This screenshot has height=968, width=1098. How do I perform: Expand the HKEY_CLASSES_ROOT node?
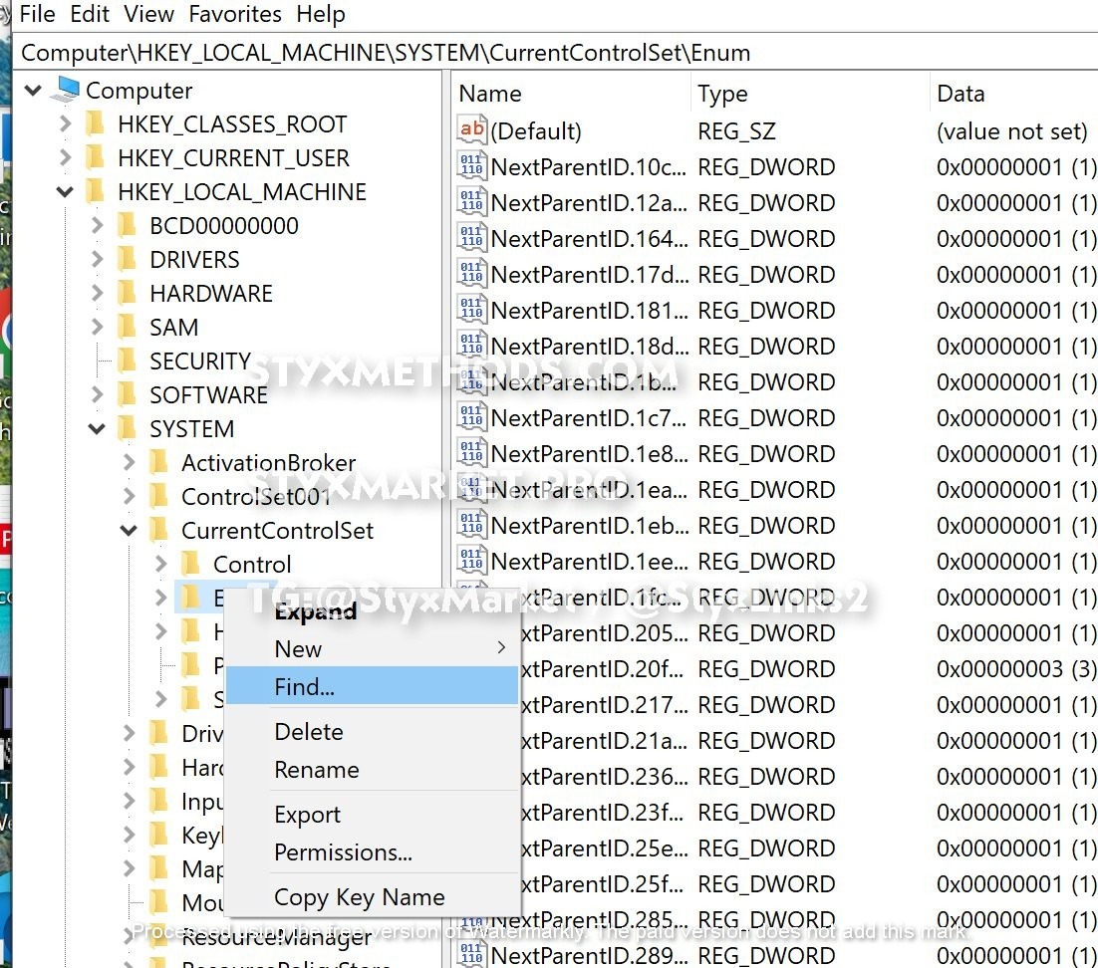pos(65,123)
